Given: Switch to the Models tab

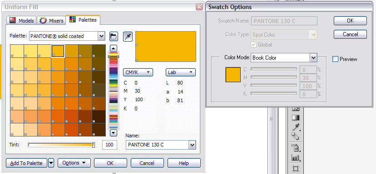Looking at the screenshot, I should pos(22,20).
